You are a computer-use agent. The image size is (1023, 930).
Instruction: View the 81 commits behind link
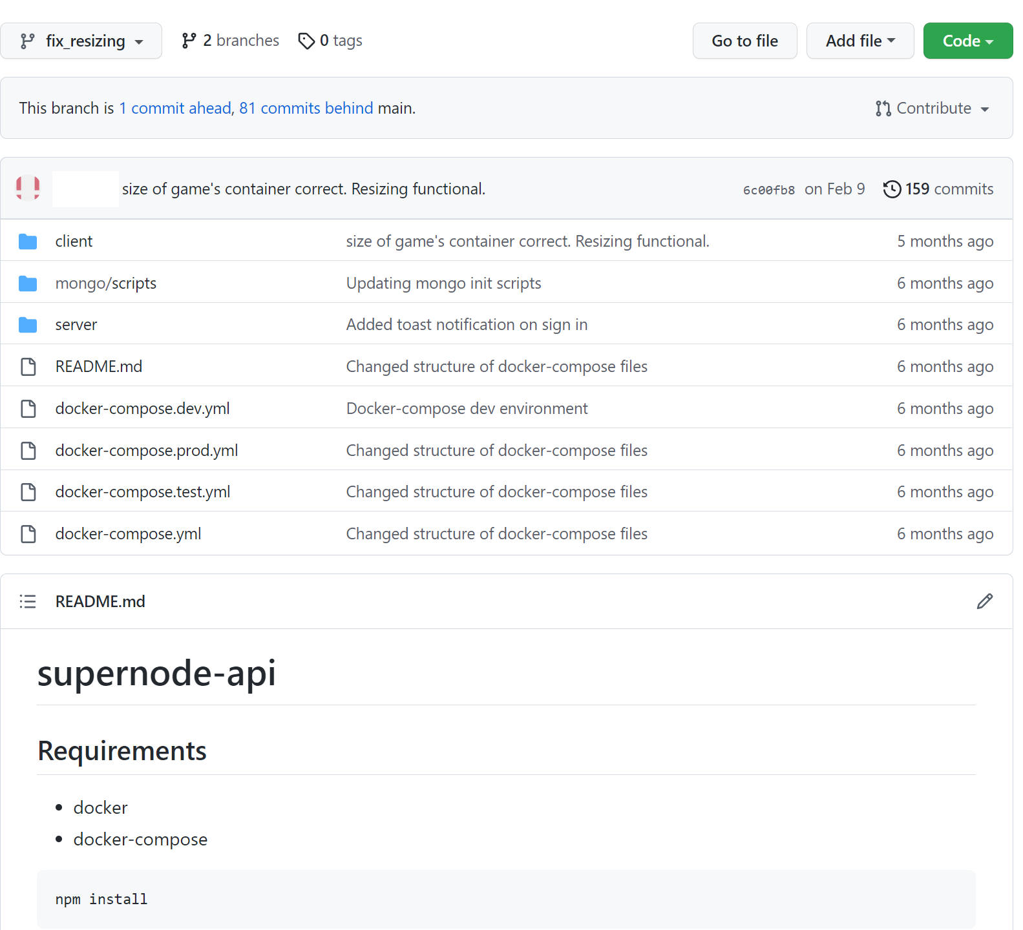[x=306, y=108]
